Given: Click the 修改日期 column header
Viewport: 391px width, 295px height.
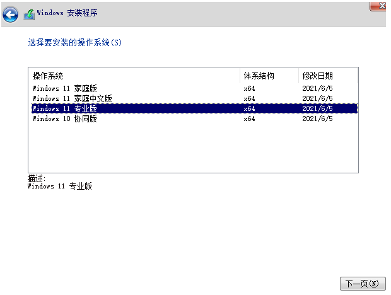Looking at the screenshot, I should [318, 76].
